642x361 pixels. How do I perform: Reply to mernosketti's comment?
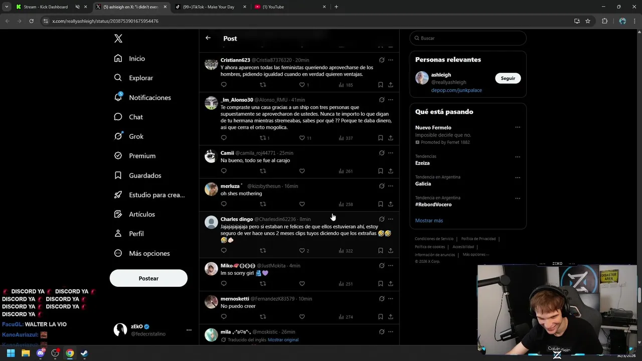click(224, 317)
